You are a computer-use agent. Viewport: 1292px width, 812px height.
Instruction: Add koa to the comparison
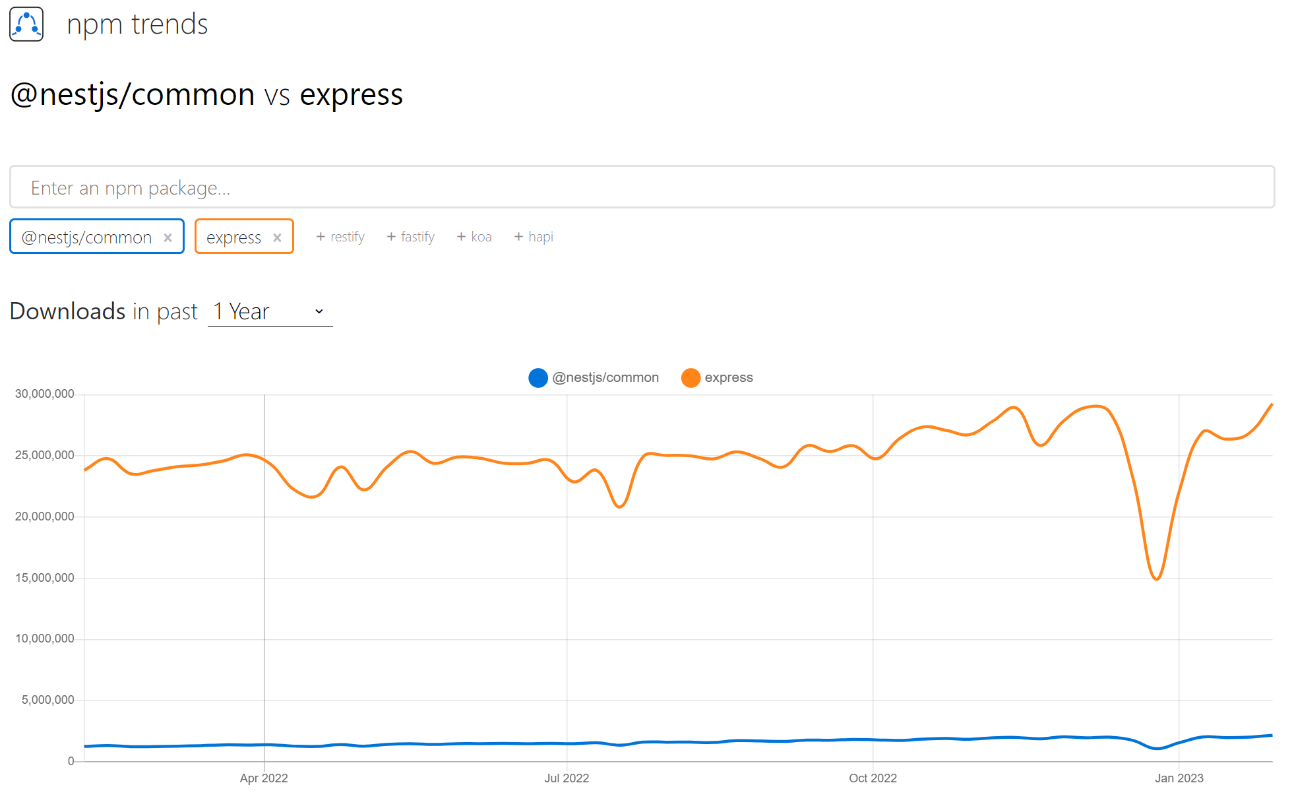474,237
